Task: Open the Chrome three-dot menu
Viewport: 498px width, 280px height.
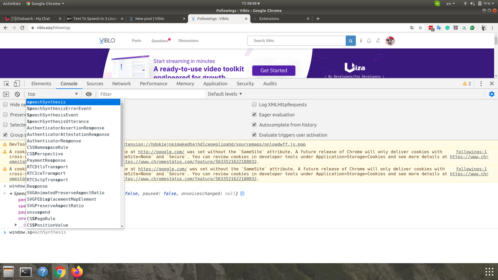Action: point(493,28)
